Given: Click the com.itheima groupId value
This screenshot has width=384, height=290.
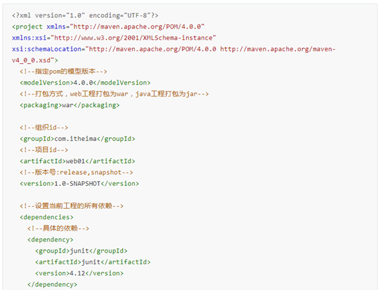Looking at the screenshot, I should 76,139.
